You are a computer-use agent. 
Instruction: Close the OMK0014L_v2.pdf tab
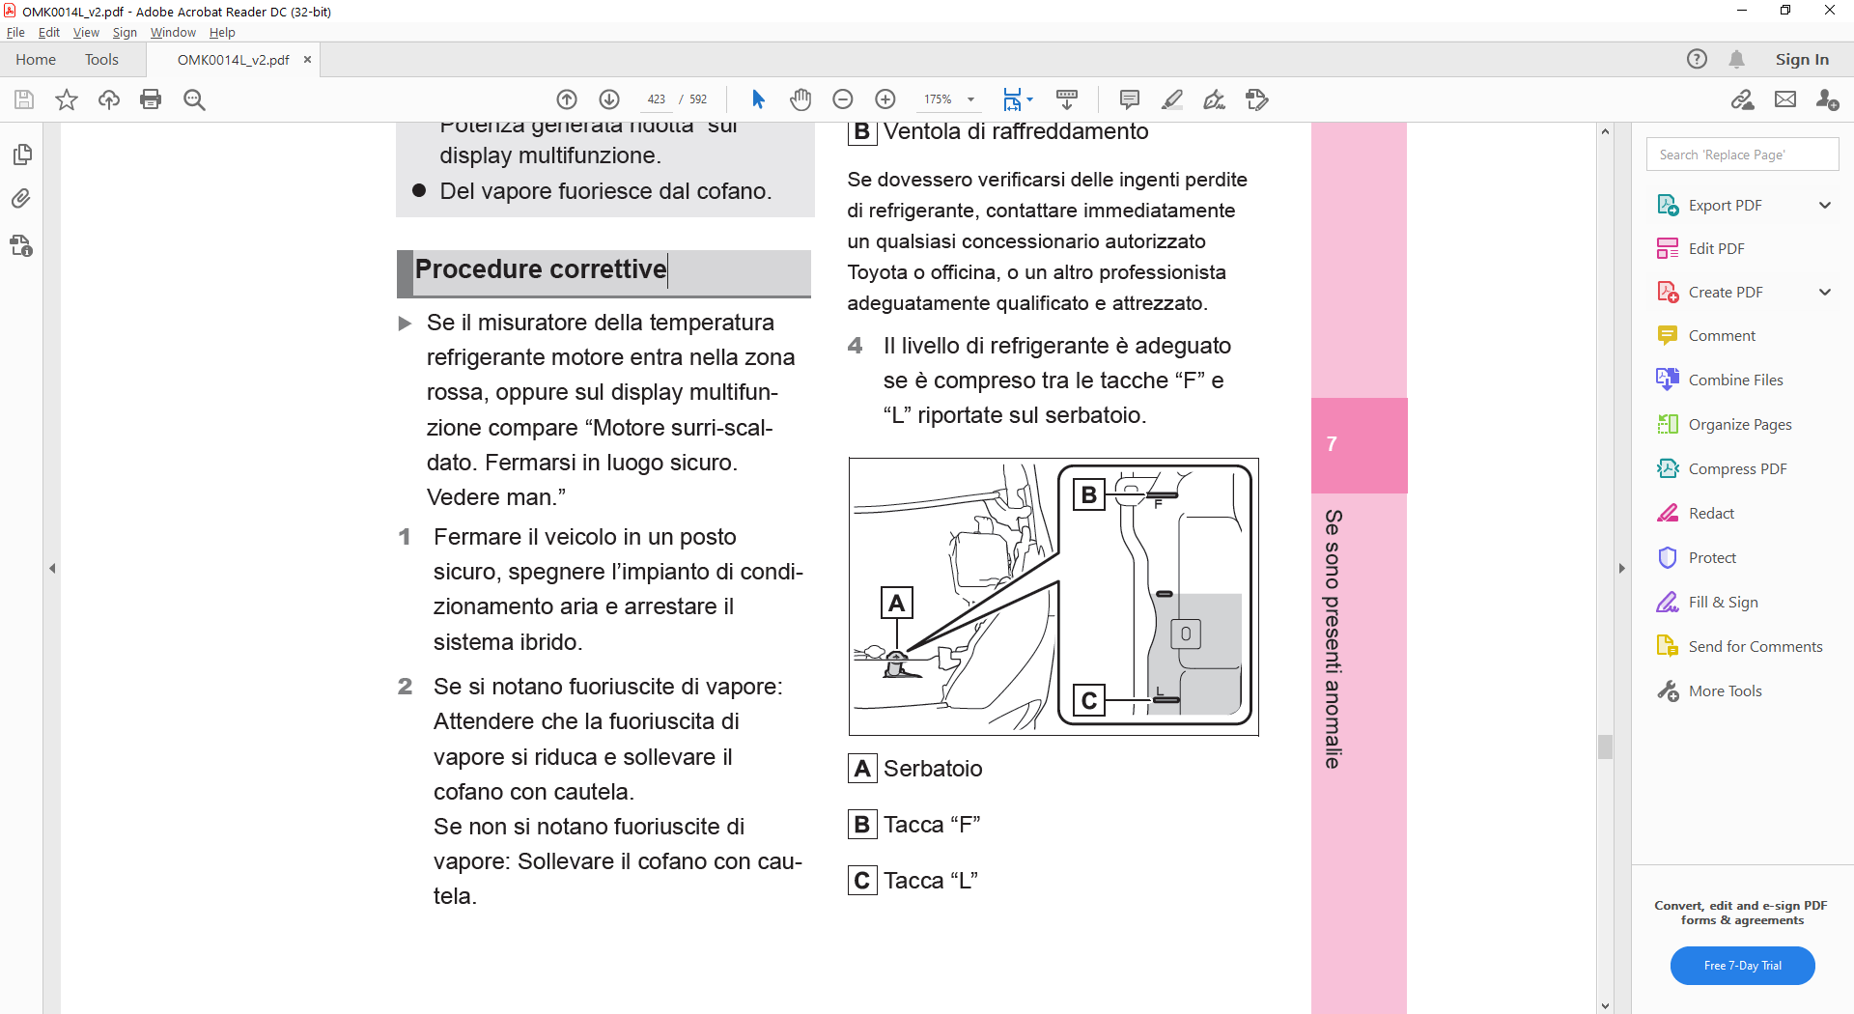click(x=308, y=59)
